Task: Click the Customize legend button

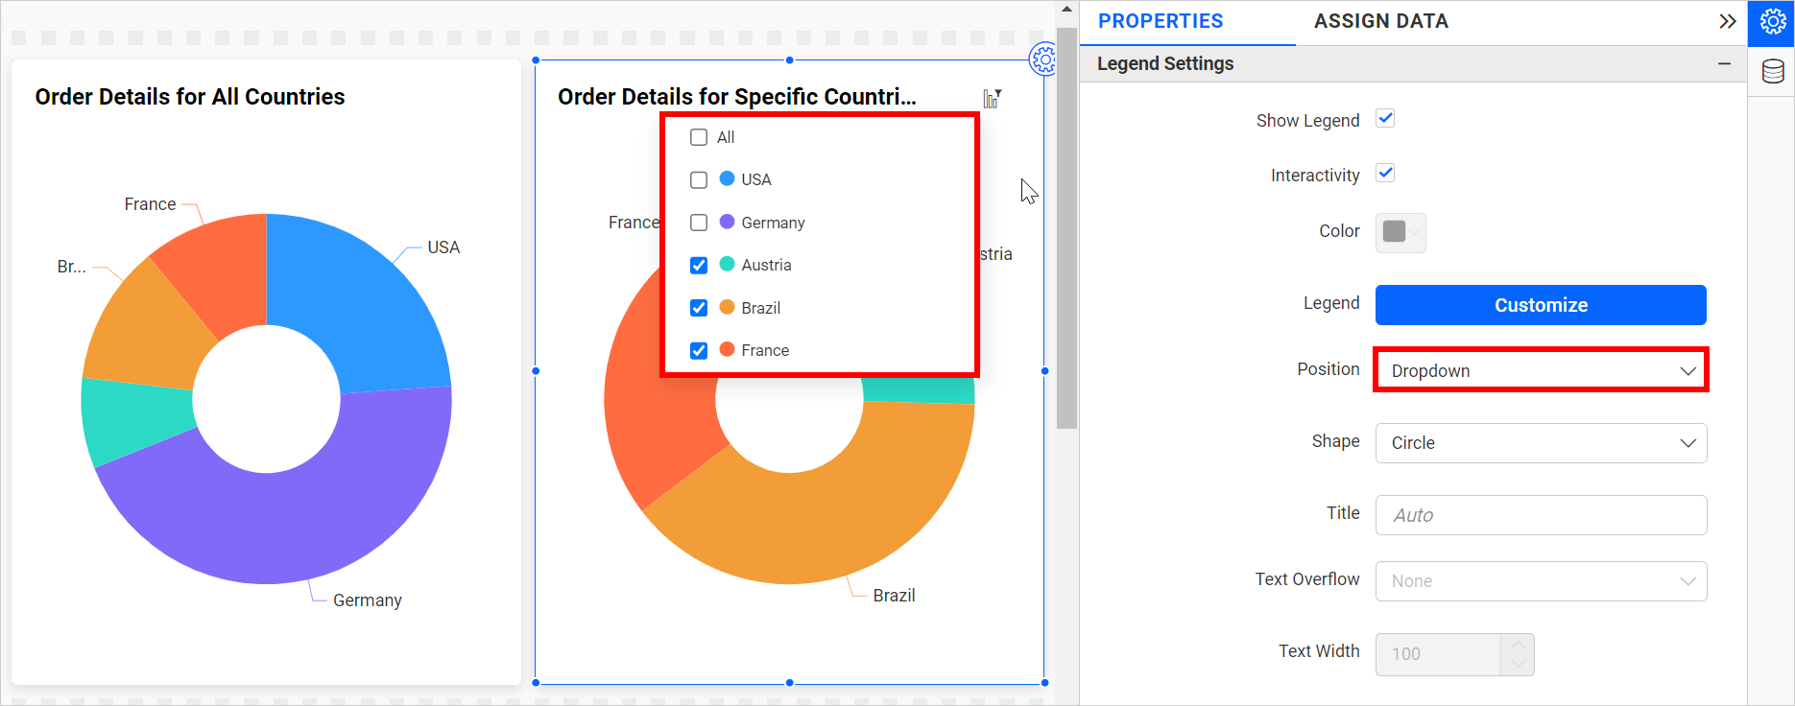Action: 1541,305
